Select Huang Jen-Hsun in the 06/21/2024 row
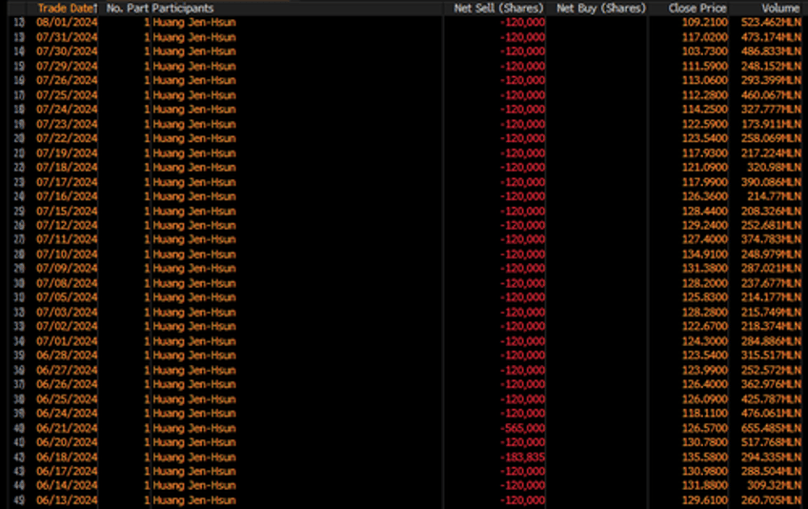 click(x=194, y=428)
